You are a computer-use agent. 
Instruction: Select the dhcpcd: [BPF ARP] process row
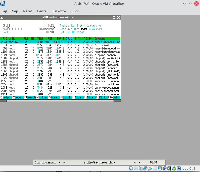(60, 71)
